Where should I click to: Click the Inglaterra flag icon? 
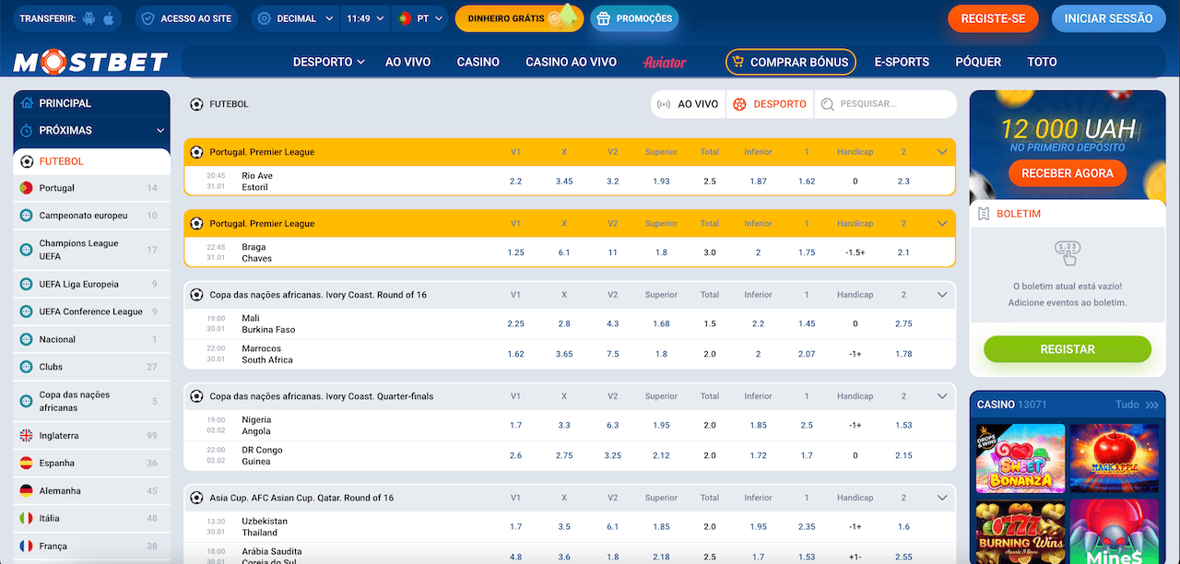[26, 436]
